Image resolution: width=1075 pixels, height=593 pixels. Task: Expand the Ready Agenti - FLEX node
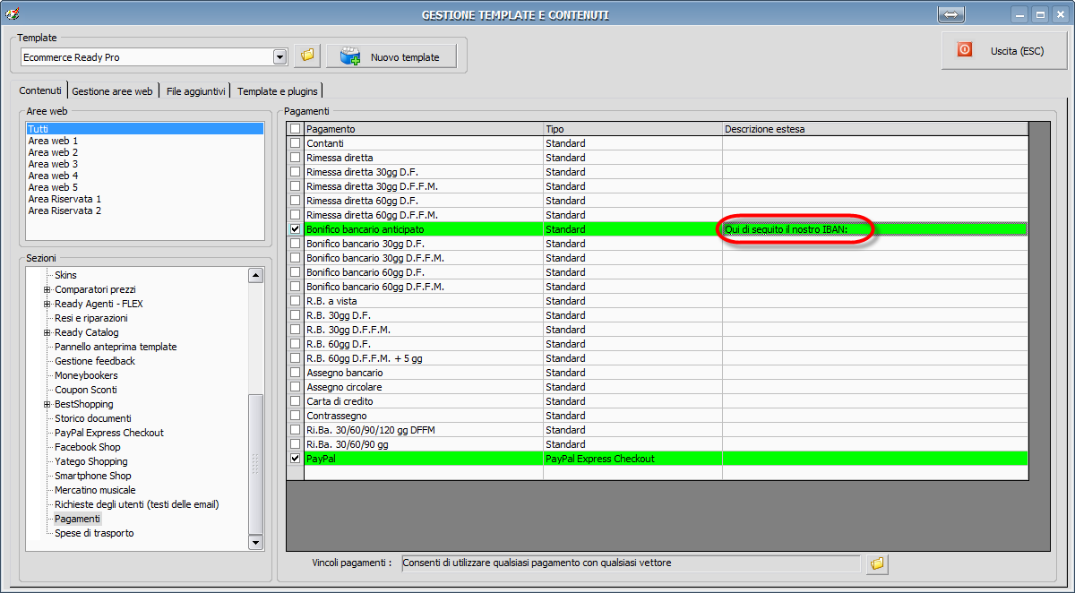[47, 304]
